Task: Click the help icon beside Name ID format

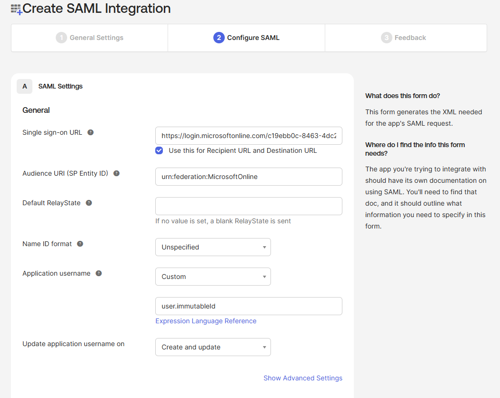Action: pos(80,244)
